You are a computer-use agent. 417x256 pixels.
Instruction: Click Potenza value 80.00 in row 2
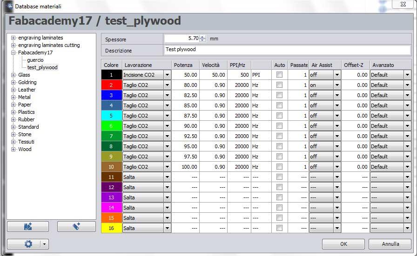tap(185, 85)
